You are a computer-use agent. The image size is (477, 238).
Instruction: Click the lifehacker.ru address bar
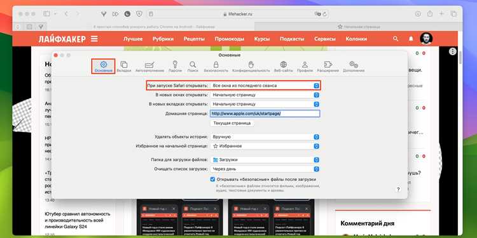(x=238, y=14)
